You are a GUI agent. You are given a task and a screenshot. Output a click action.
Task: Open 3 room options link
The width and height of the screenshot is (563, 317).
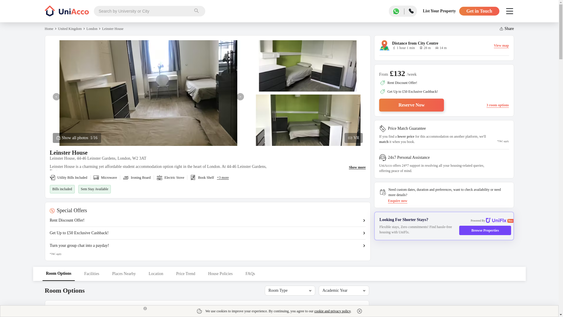(497, 105)
